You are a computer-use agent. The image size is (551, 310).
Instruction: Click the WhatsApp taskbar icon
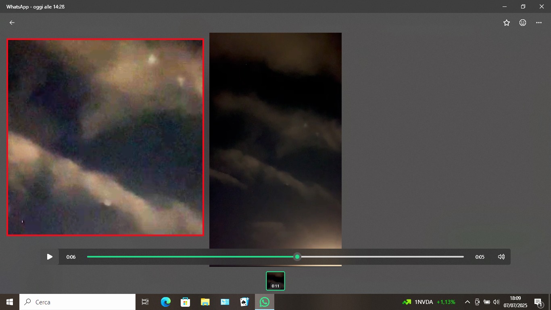(265, 302)
